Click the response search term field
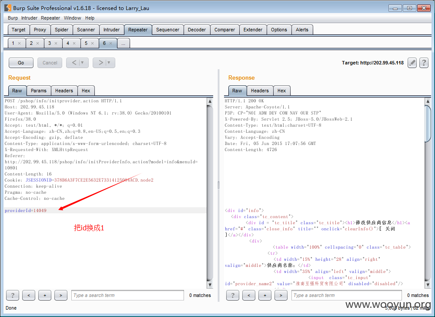The width and height of the screenshot is (435, 317). coord(347,295)
